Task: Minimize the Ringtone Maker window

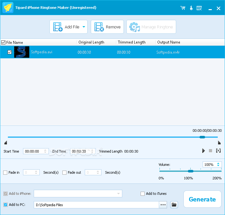Action: (210, 9)
